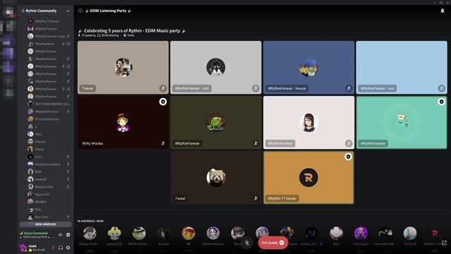Click the #Rythm 7 Forever tile badge icon

348,157
